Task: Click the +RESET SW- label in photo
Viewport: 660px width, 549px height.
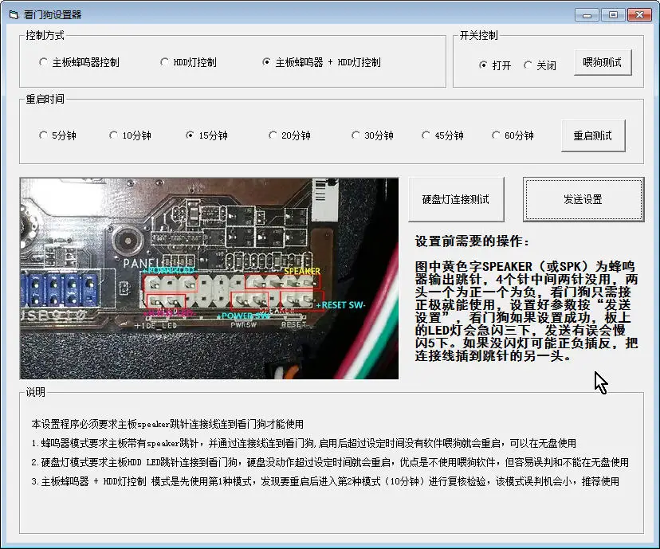Action: (341, 305)
